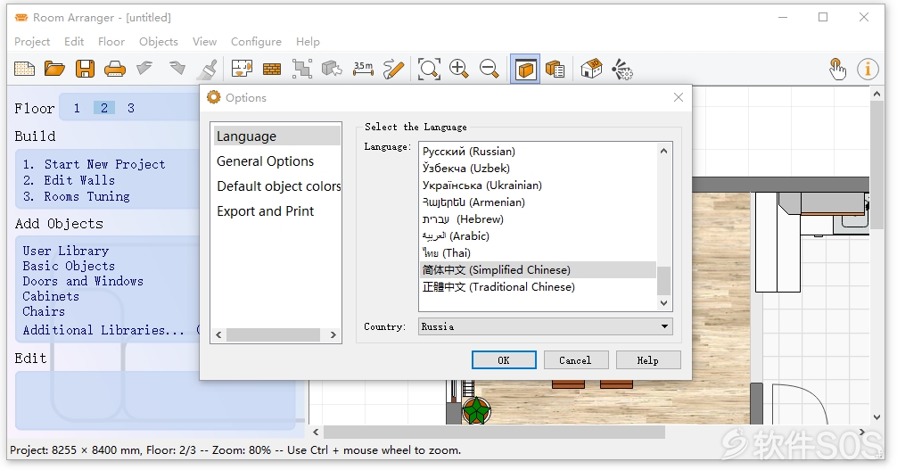Open the View menu
897x470 pixels.
click(x=204, y=42)
